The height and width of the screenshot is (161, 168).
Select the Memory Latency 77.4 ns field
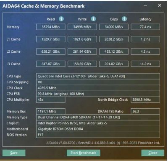145,27
